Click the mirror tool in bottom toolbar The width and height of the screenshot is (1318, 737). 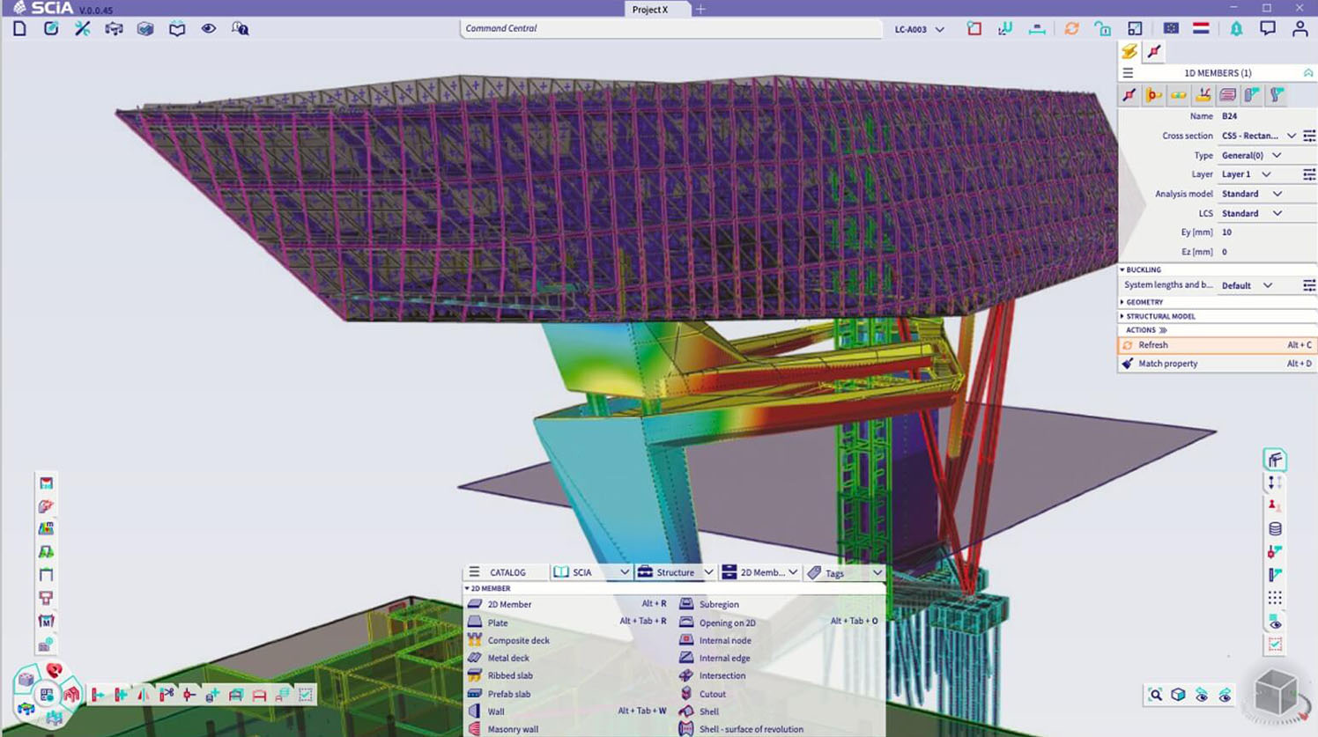(144, 695)
